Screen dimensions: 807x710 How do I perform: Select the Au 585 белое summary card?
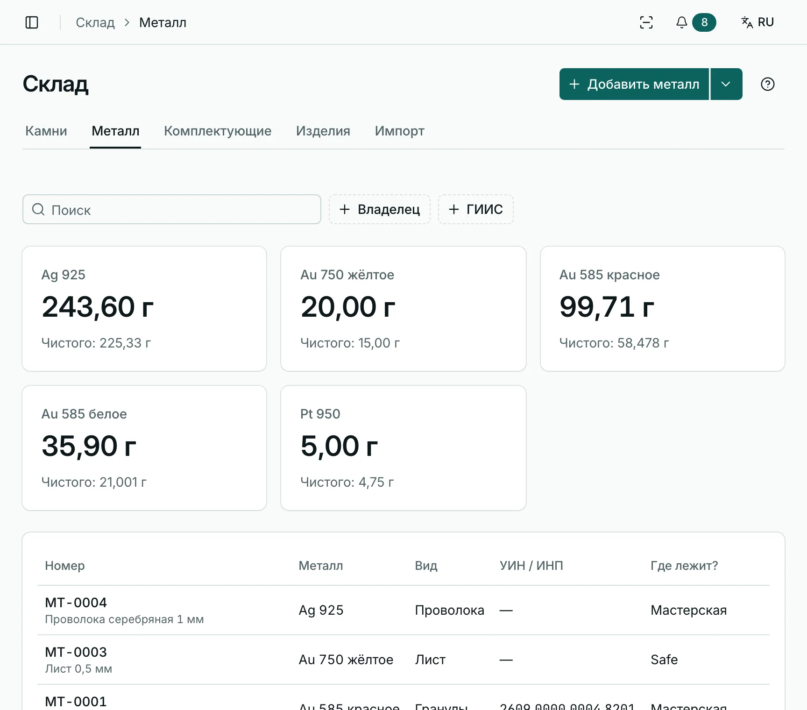pyautogui.click(x=144, y=448)
